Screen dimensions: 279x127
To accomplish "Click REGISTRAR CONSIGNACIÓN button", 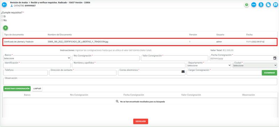I will pyautogui.click(x=17, y=89).
